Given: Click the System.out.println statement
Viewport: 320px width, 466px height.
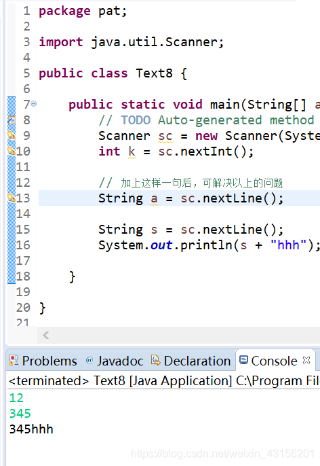Looking at the screenshot, I should point(209,245).
